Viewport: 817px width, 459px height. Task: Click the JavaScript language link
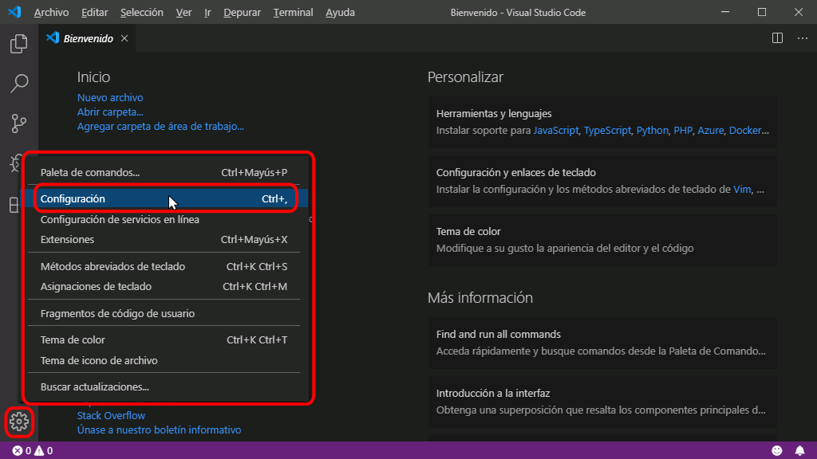pyautogui.click(x=556, y=130)
